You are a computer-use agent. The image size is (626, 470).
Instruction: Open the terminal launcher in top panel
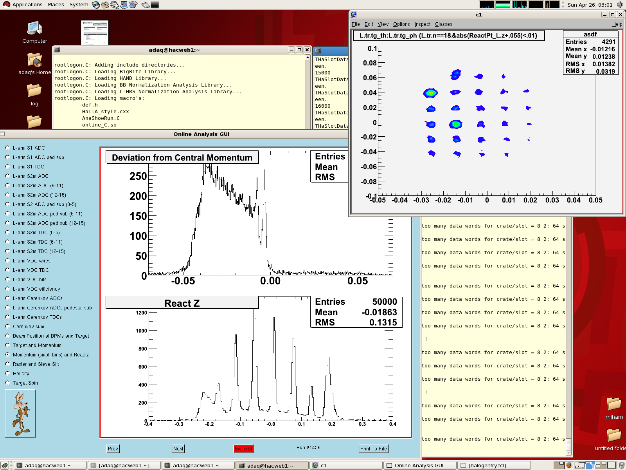point(155,5)
